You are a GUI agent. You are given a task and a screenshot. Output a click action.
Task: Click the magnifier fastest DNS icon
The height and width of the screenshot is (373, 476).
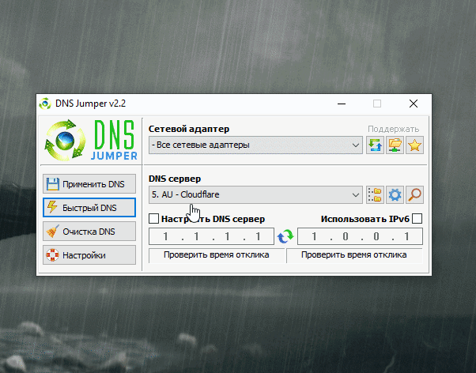[x=414, y=194]
